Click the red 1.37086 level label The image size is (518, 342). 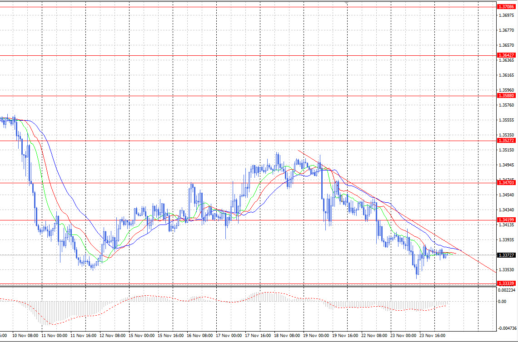(506, 7)
